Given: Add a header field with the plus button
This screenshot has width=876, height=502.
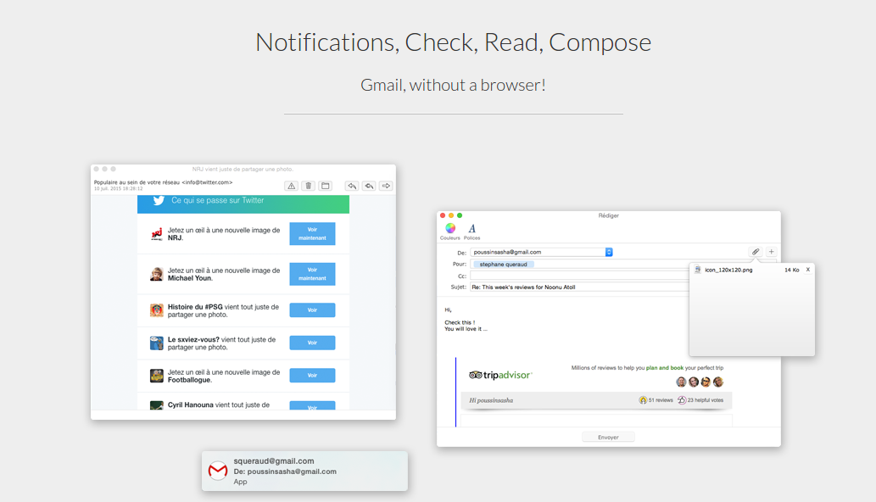Looking at the screenshot, I should pyautogui.click(x=771, y=251).
